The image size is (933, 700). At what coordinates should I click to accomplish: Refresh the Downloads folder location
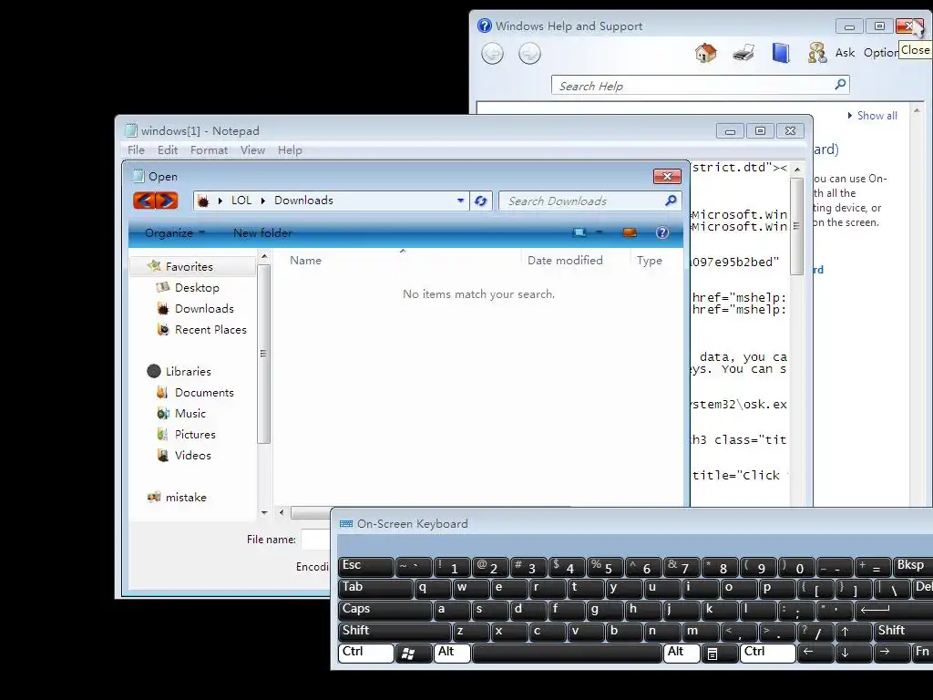click(481, 201)
